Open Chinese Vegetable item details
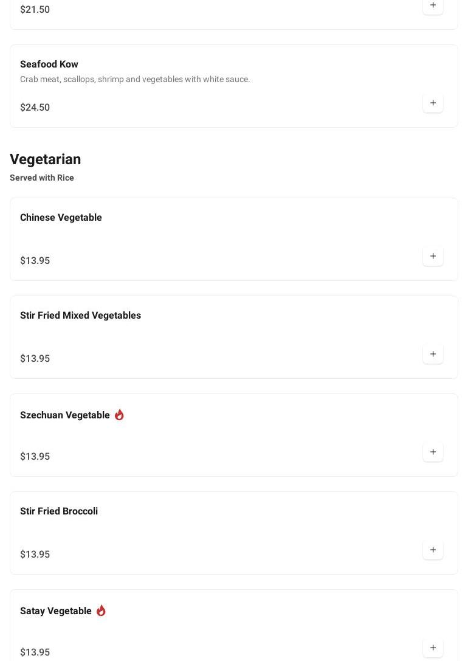 [x=61, y=218]
